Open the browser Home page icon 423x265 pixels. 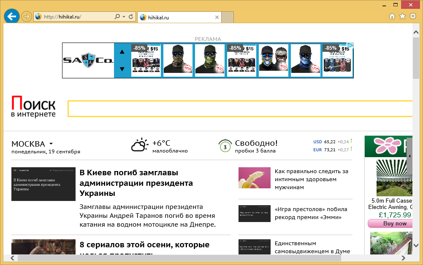click(392, 16)
